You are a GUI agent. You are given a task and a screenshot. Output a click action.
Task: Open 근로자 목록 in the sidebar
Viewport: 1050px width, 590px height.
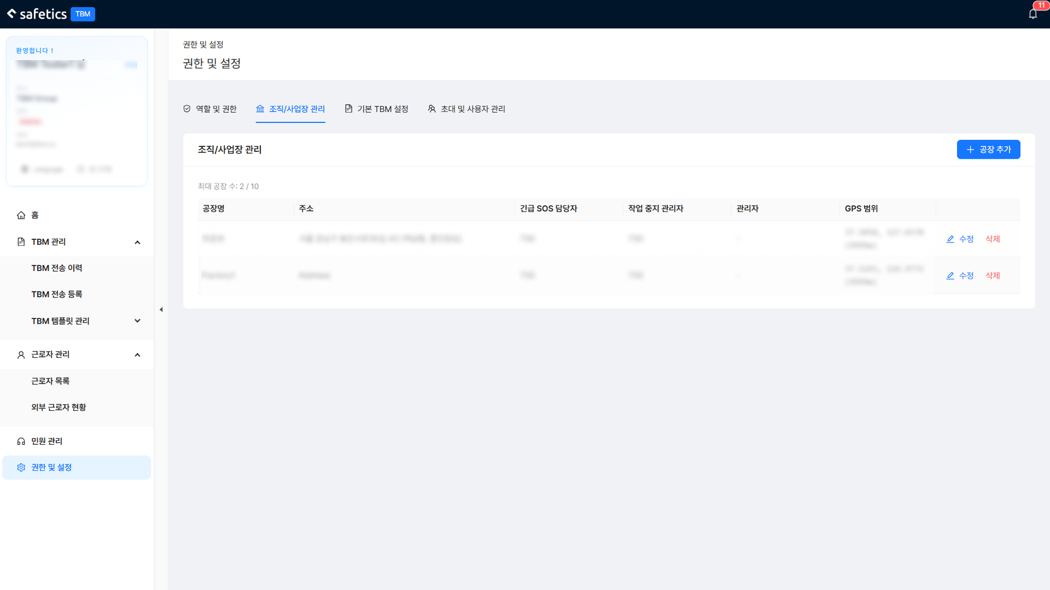[77, 381]
